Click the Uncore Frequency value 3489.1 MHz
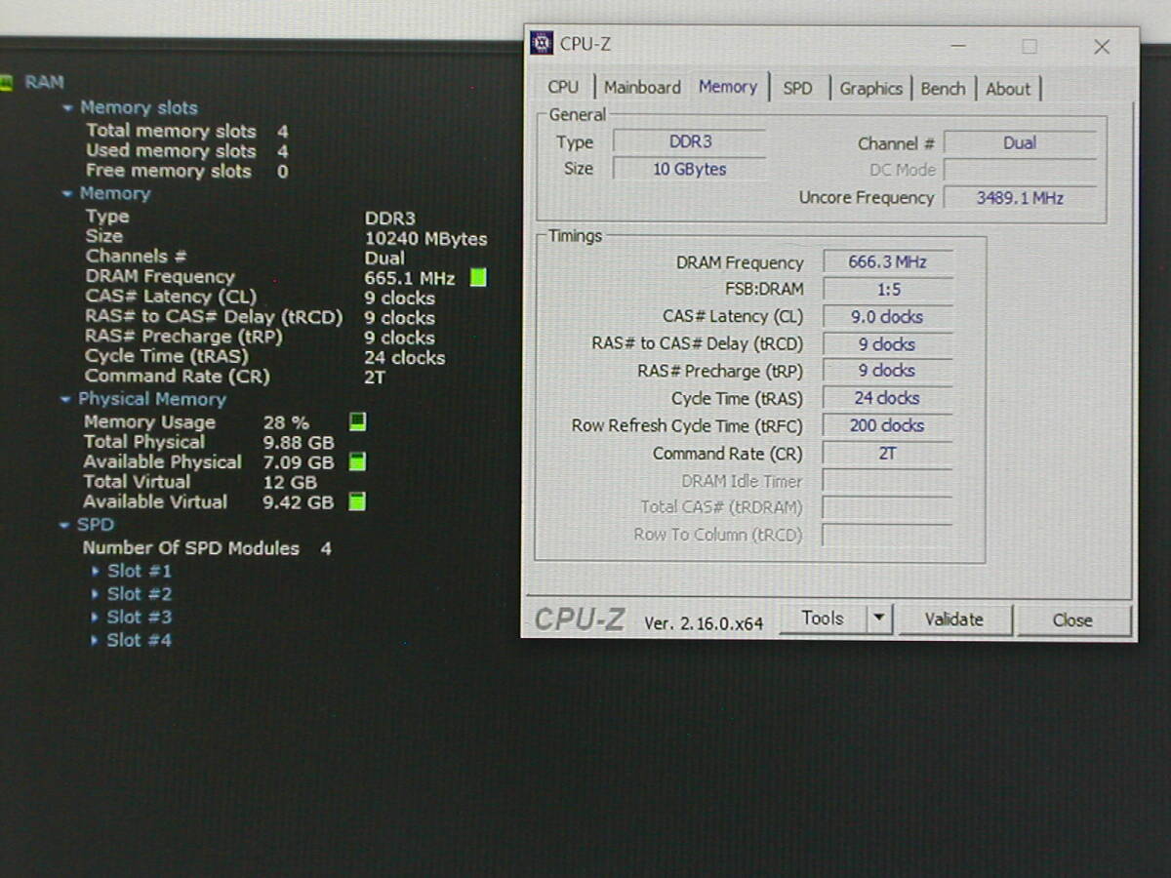Viewport: 1171px width, 878px height. click(x=1020, y=197)
